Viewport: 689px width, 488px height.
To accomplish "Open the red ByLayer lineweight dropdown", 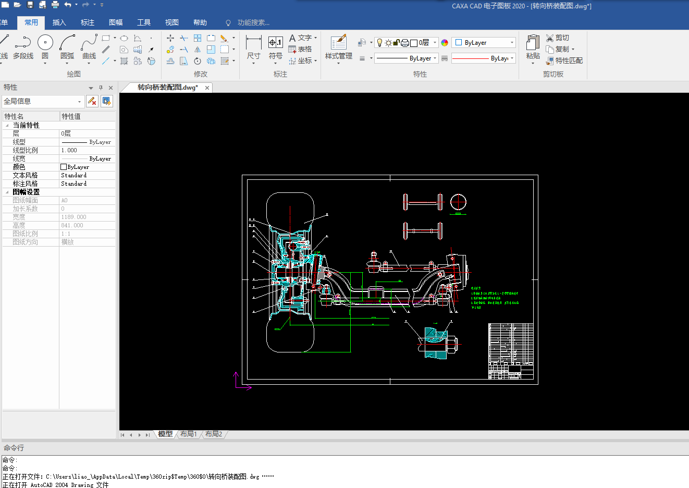I will 512,58.
